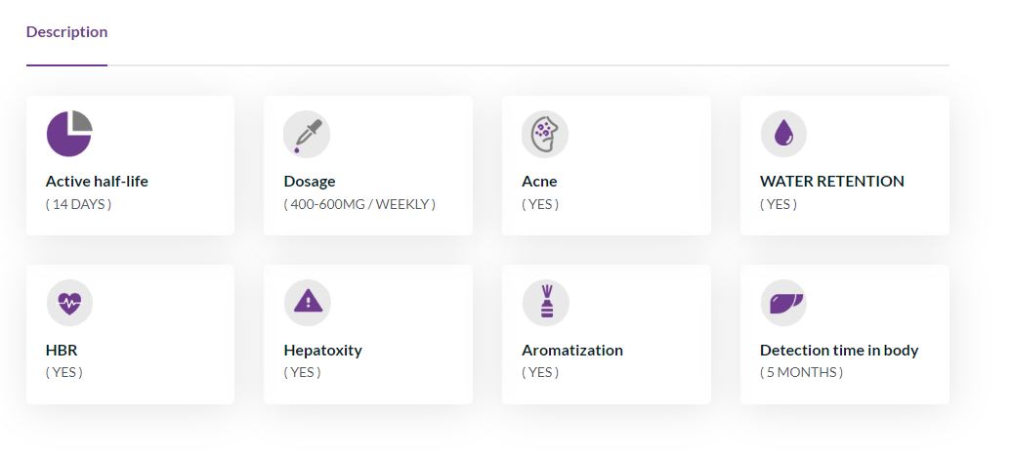Click the Detection time in body heading
Screen dimensions: 1012x460
click(839, 351)
